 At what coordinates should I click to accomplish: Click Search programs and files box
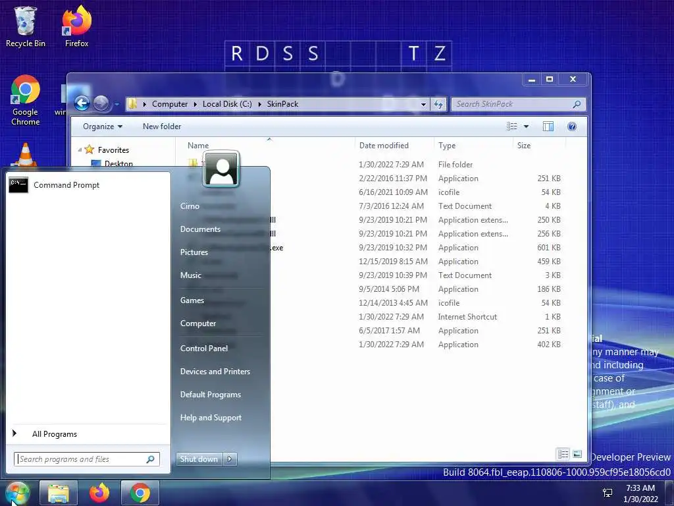(87, 459)
